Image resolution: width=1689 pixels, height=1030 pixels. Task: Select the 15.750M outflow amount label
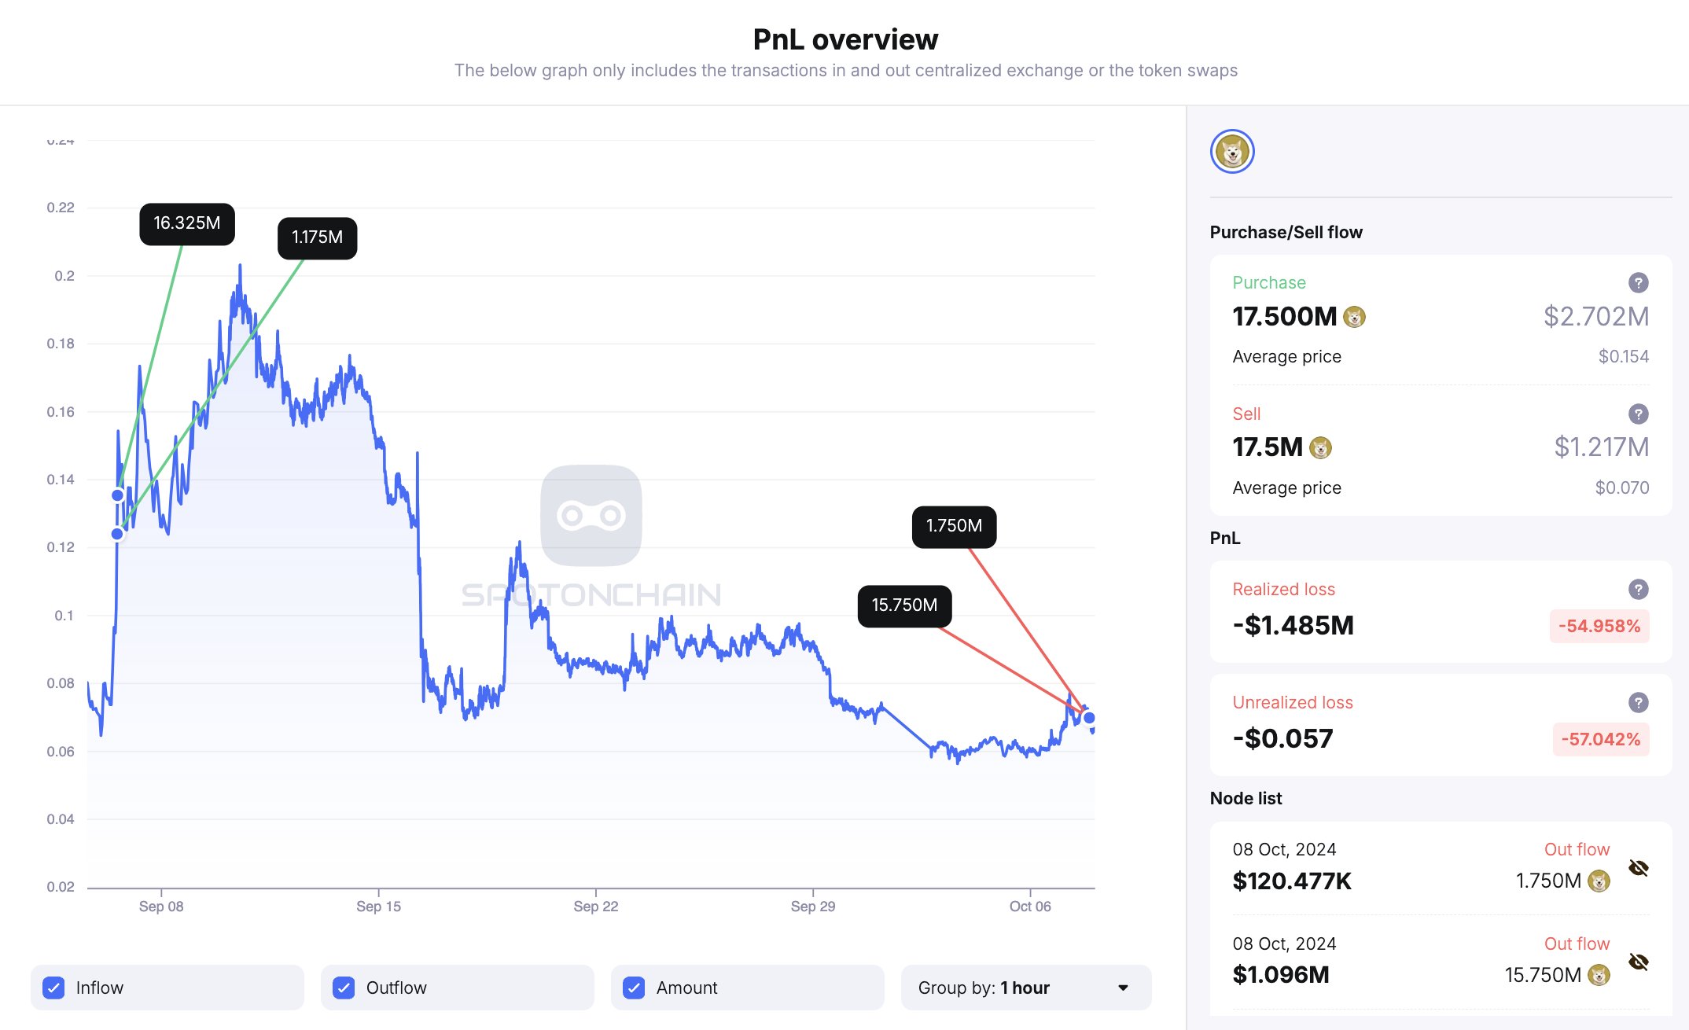coord(904,605)
